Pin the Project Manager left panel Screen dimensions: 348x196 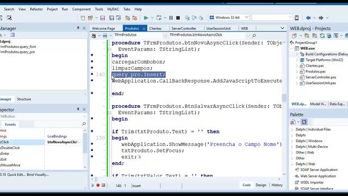coord(78,28)
